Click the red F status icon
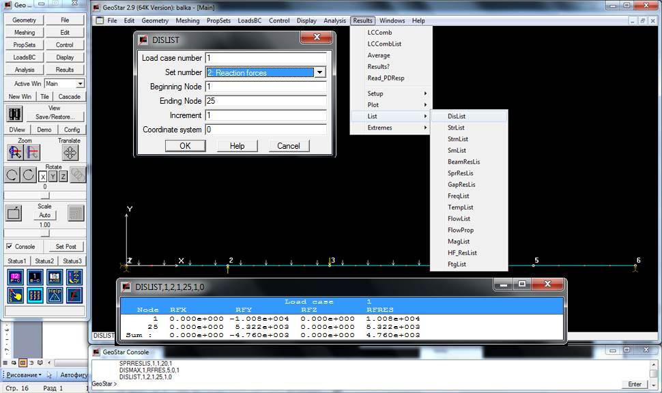The height and width of the screenshot is (393, 662). [x=74, y=295]
